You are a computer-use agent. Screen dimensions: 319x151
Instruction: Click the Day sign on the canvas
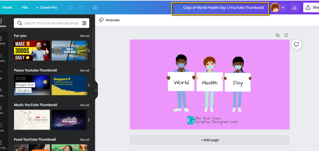click(237, 82)
